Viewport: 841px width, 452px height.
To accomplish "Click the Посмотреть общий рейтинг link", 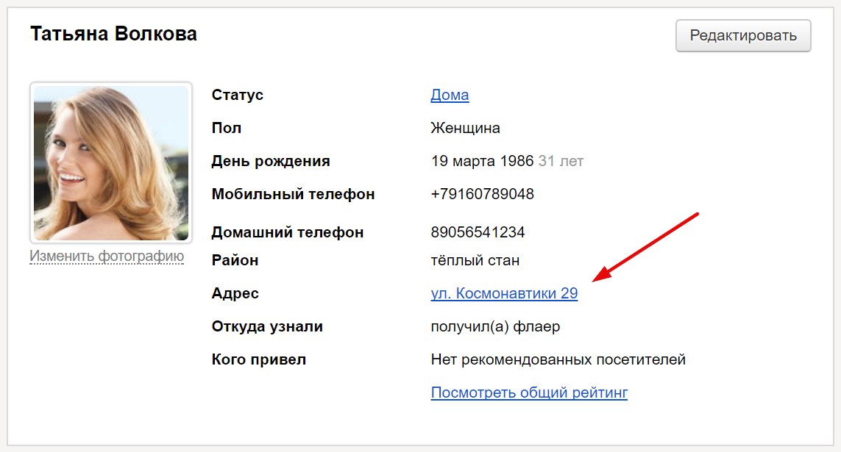I will click(529, 392).
